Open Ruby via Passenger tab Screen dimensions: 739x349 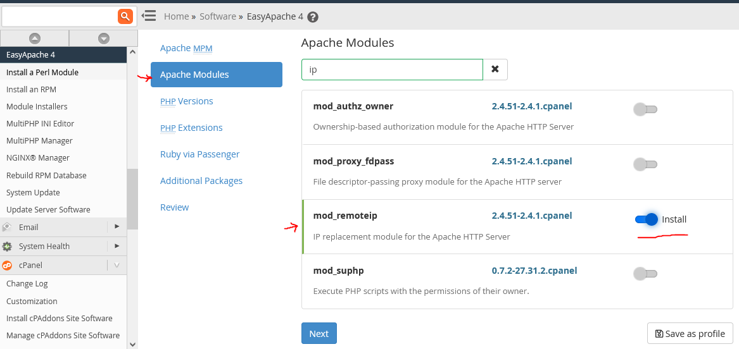(x=200, y=154)
